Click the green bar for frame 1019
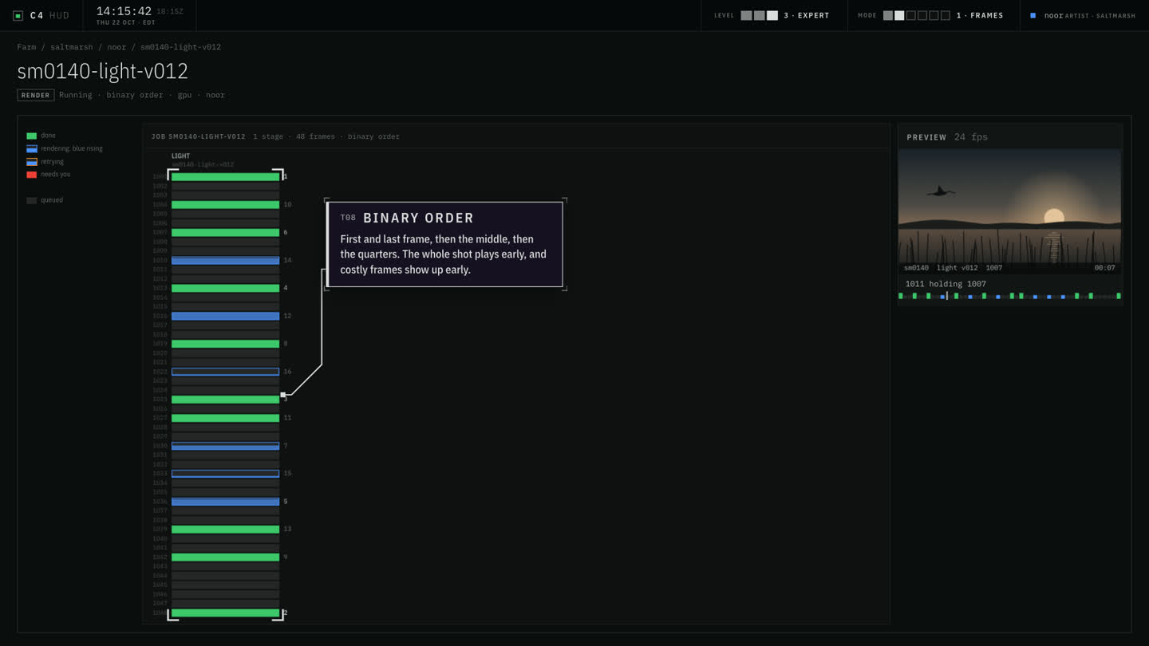1149x646 pixels. point(226,344)
